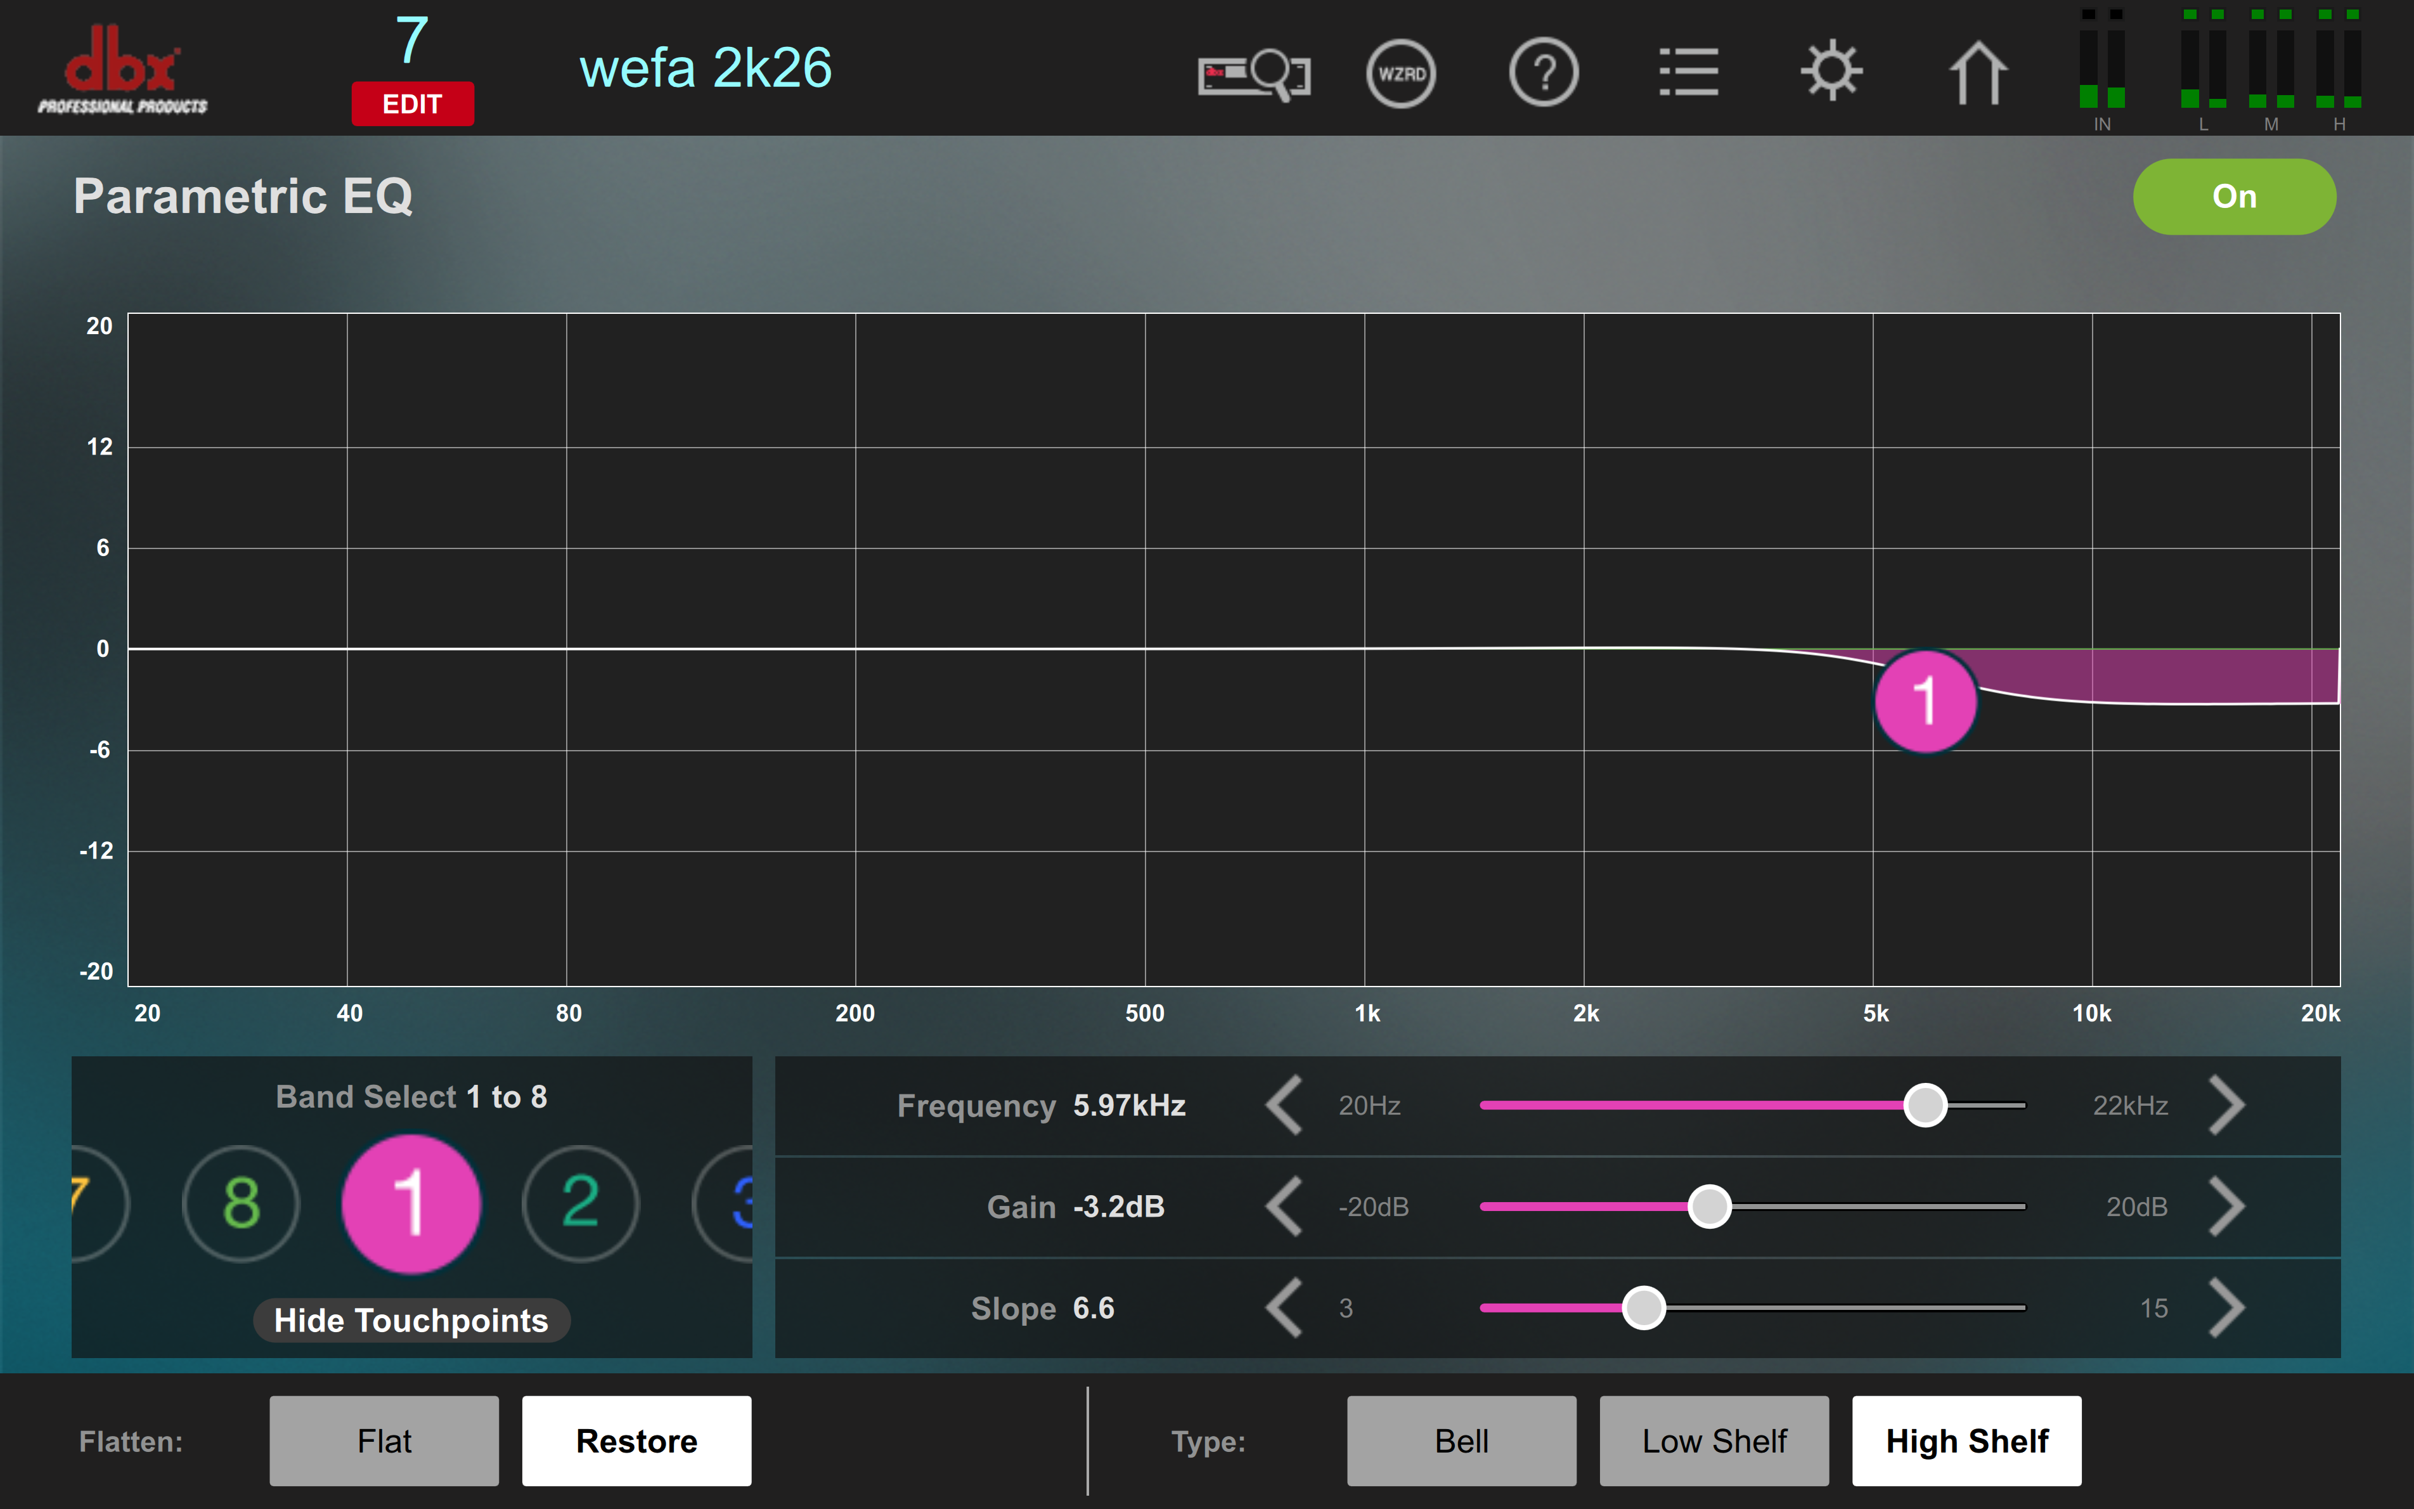The image size is (2414, 1509).
Task: Select Bell filter type
Action: click(1461, 1440)
